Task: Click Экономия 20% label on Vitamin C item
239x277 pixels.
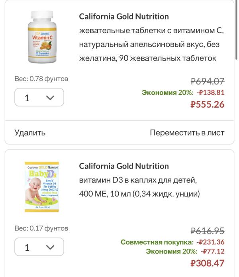Action: tap(168, 92)
